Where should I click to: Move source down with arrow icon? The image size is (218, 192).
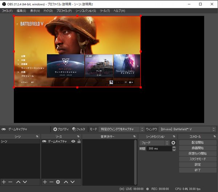73,182
